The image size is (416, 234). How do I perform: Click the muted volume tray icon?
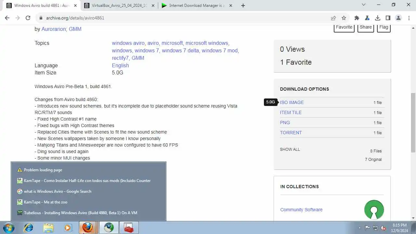tap(383, 228)
